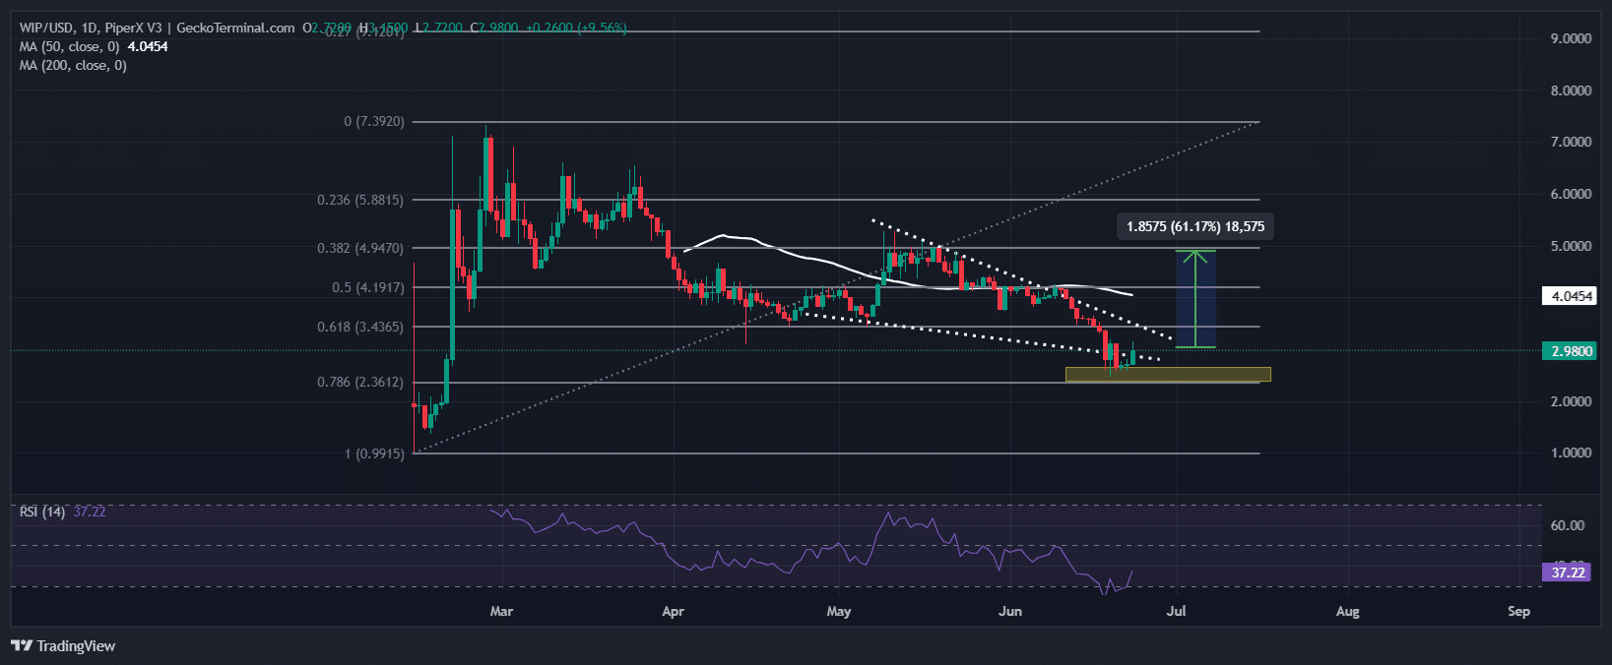The height and width of the screenshot is (665, 1612).
Task: Click the 6.0000 price axis label
Action: (x=1571, y=194)
